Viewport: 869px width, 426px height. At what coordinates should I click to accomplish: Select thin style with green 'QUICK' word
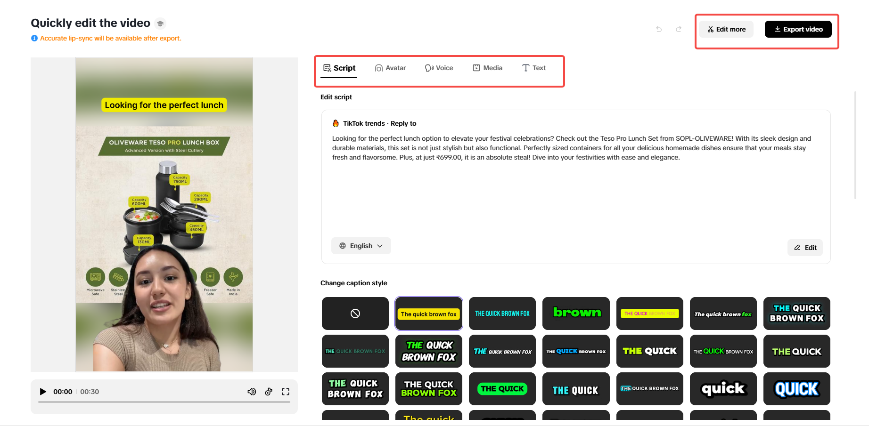pos(723,351)
